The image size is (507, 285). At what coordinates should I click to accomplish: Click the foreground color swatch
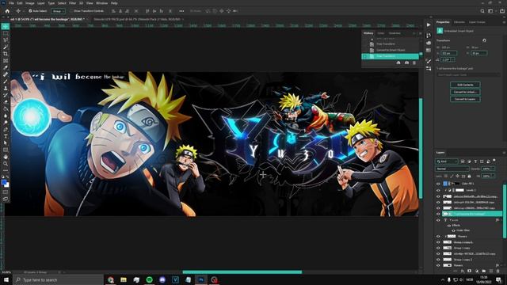coord(4,183)
